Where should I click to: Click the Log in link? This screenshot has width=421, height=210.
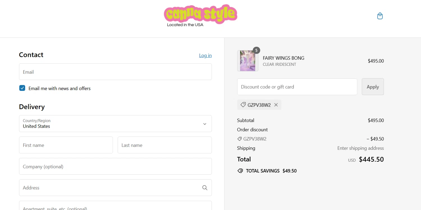tap(205, 56)
